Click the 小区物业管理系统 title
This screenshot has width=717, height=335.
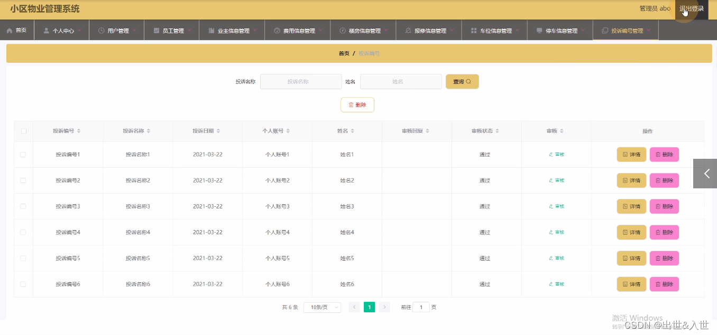point(45,9)
